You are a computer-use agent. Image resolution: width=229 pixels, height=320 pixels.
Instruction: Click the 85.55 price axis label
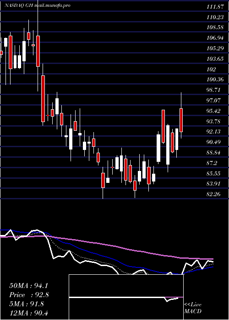point(214,173)
